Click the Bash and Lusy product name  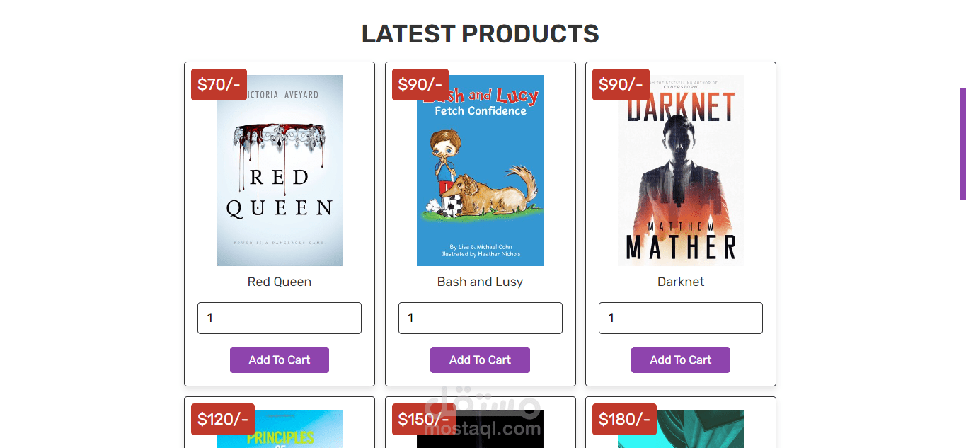(x=480, y=282)
